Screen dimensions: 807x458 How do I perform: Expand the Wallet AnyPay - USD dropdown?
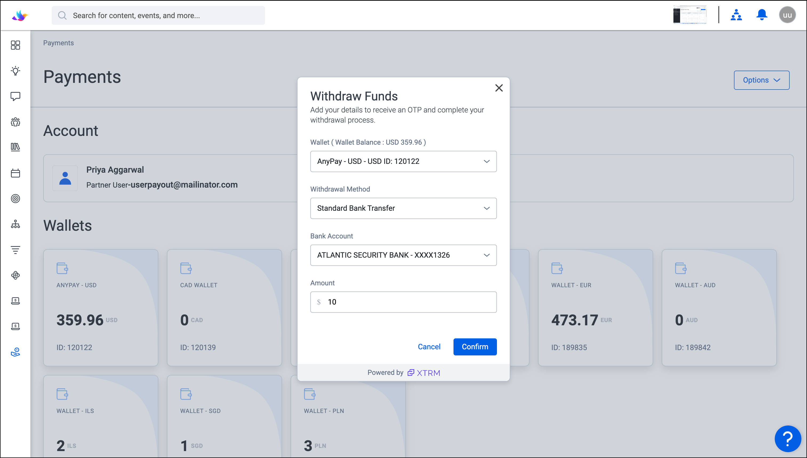pyautogui.click(x=403, y=161)
